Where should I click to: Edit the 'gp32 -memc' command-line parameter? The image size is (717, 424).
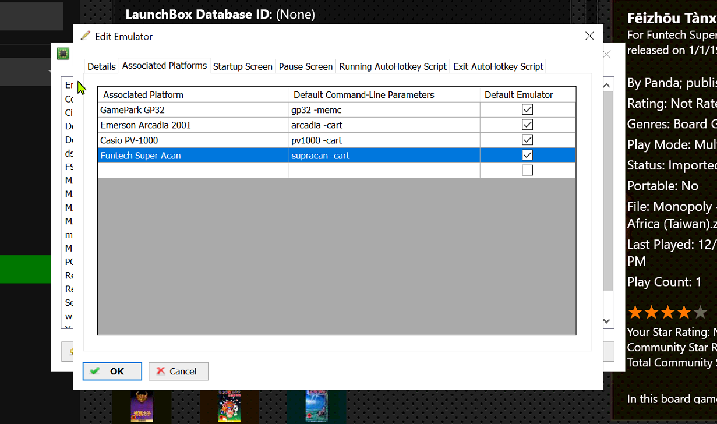click(384, 109)
